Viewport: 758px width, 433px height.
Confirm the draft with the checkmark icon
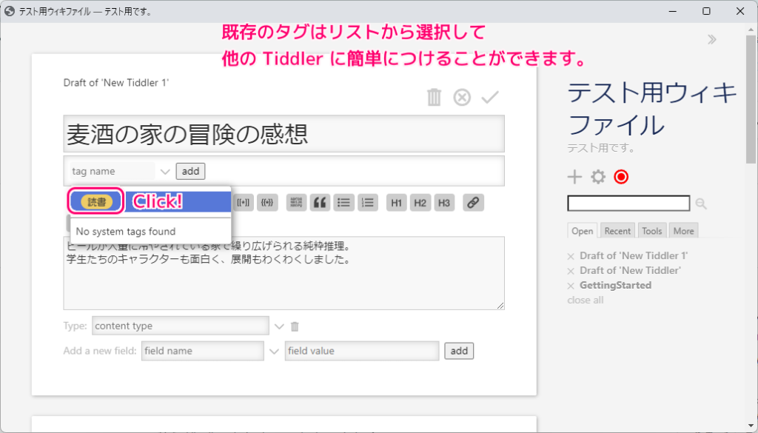coord(489,96)
